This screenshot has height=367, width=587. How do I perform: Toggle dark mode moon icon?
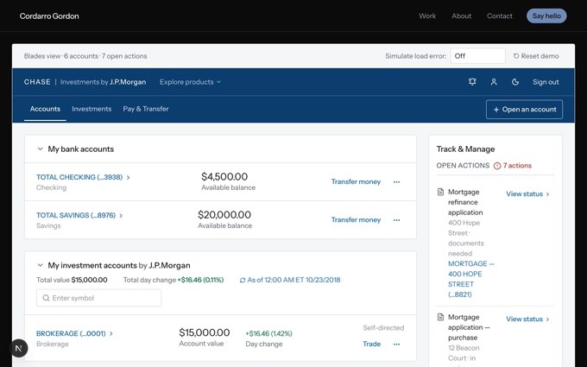pyautogui.click(x=515, y=82)
